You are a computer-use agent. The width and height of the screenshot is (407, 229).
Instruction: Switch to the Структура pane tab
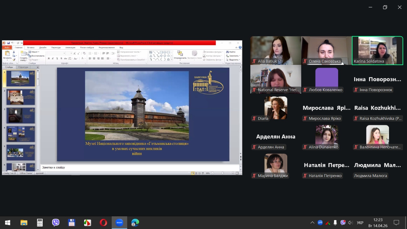coord(23,67)
